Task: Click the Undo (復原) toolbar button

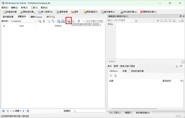Action: point(74,12)
